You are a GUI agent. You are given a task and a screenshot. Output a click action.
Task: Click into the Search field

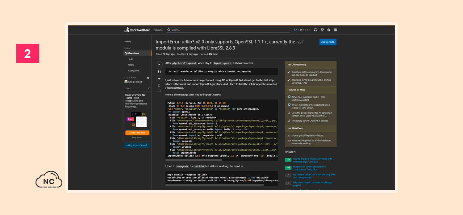pyautogui.click(x=228, y=30)
